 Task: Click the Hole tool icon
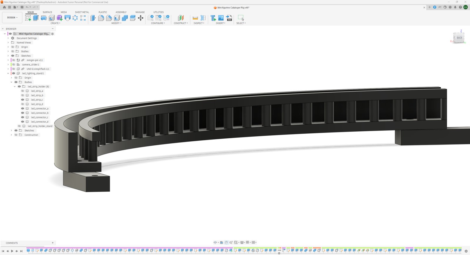pyautogui.click(x=52, y=18)
